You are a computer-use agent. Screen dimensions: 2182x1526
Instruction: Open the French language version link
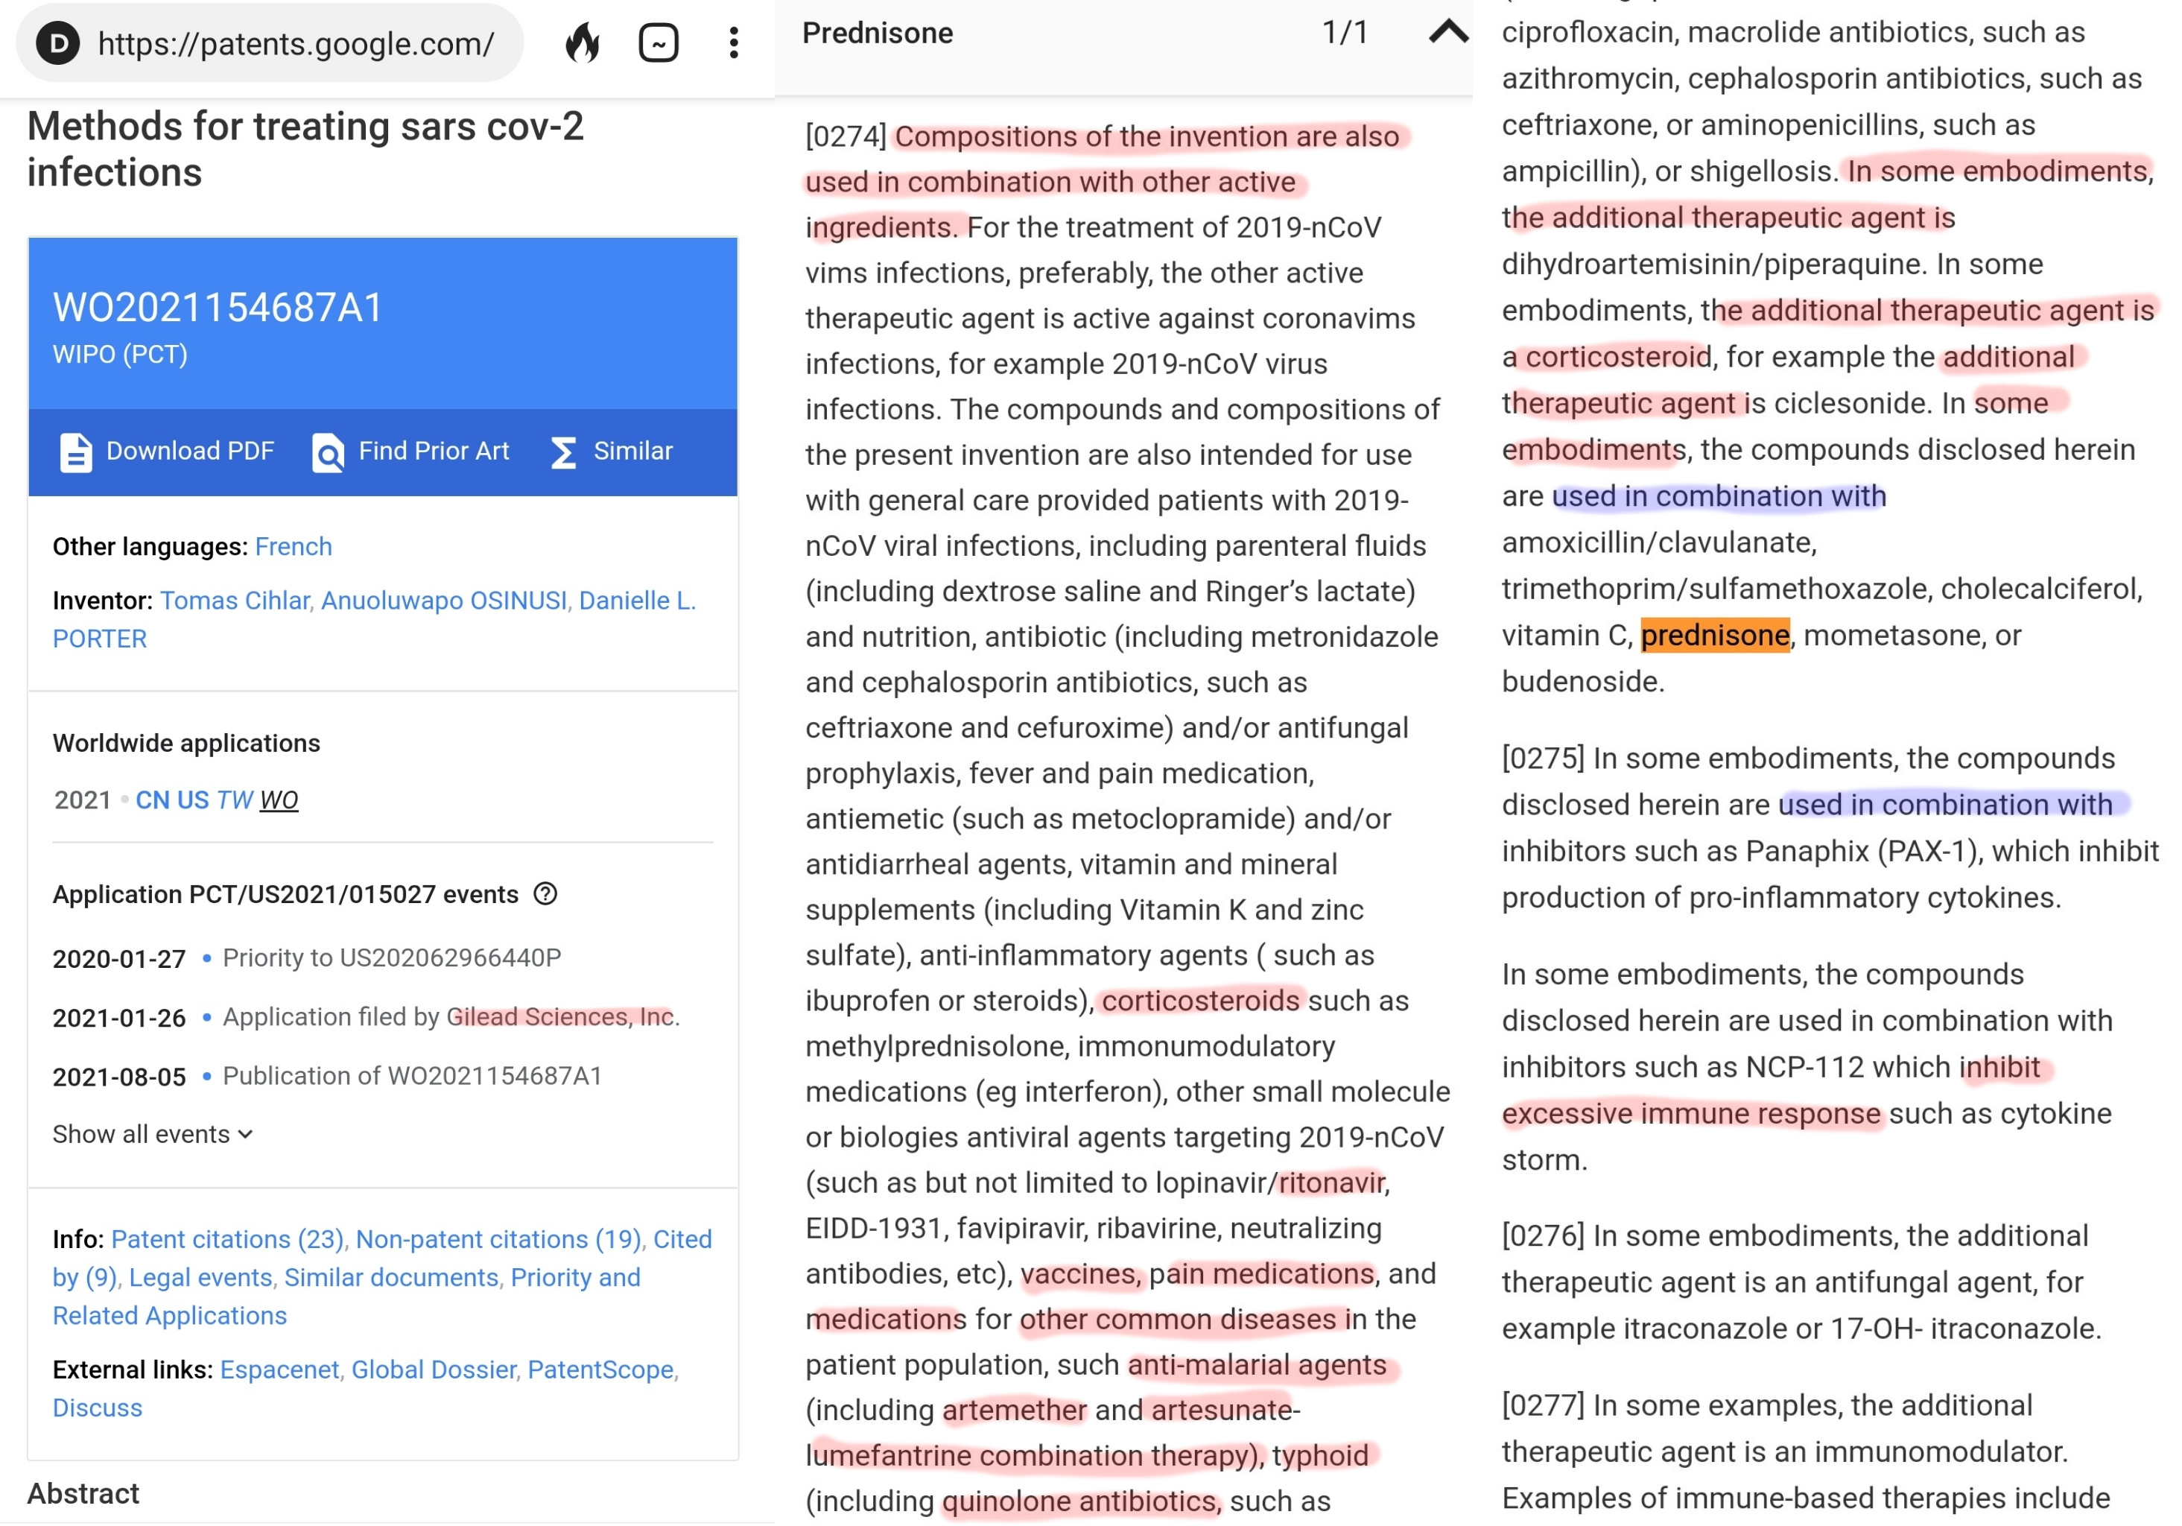[293, 547]
